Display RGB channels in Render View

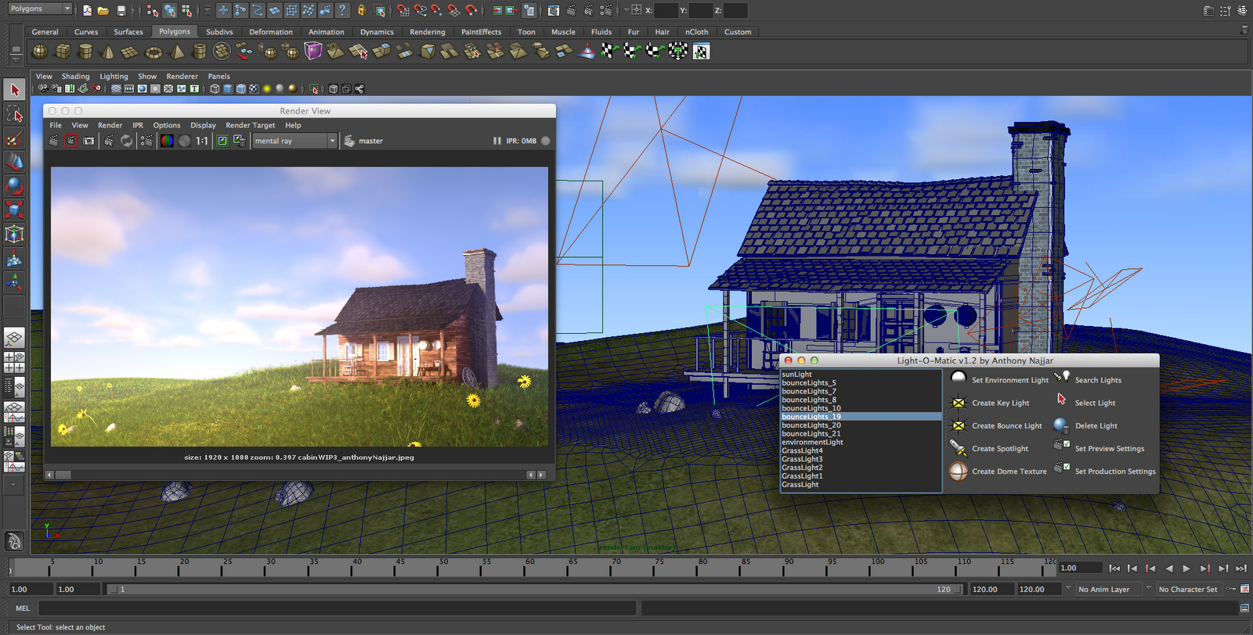(167, 141)
